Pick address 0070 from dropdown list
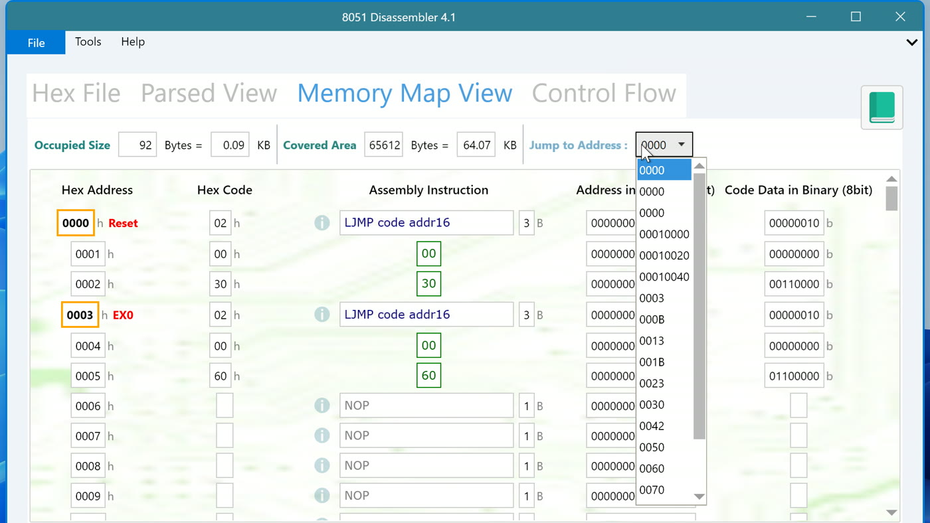The image size is (930, 523). point(664,490)
